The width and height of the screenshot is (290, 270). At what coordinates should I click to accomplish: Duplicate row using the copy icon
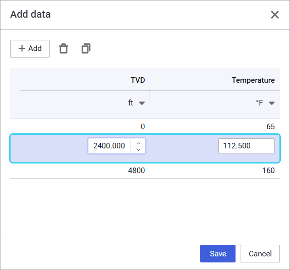coord(86,48)
